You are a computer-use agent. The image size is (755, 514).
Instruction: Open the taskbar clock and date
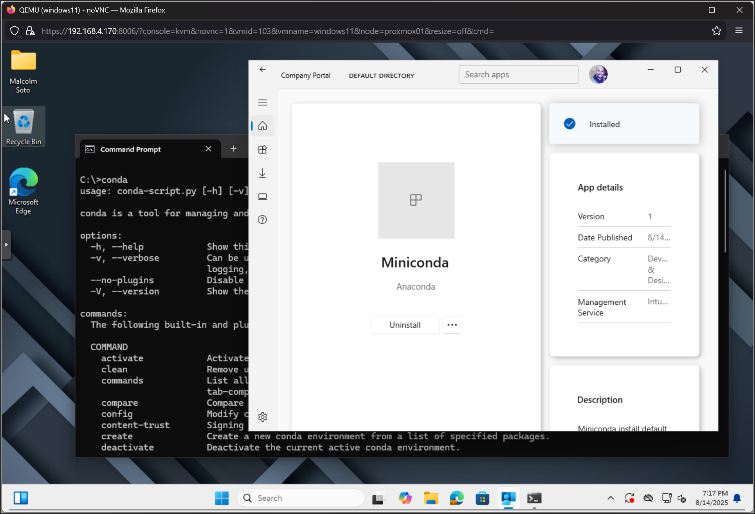pyautogui.click(x=711, y=498)
